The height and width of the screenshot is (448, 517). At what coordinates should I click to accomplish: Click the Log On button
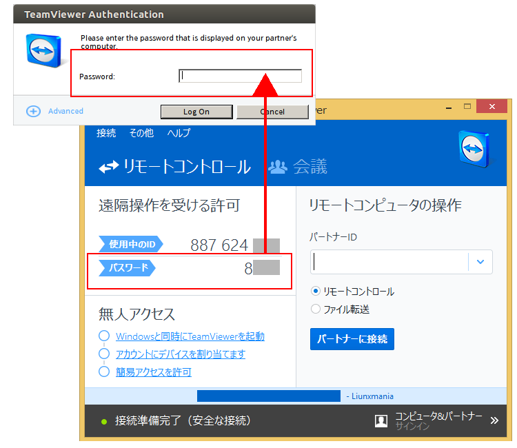pyautogui.click(x=196, y=112)
